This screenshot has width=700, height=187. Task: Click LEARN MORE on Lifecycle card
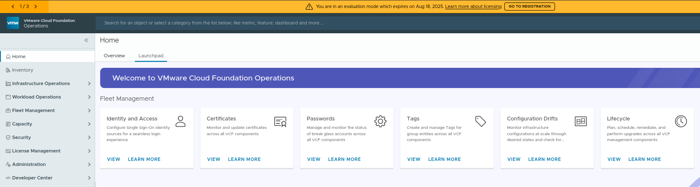click(x=645, y=159)
